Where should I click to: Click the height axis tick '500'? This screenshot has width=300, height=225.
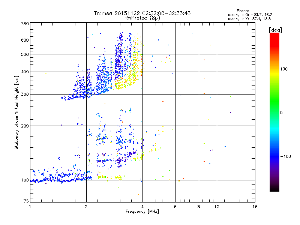[x=25, y=54]
